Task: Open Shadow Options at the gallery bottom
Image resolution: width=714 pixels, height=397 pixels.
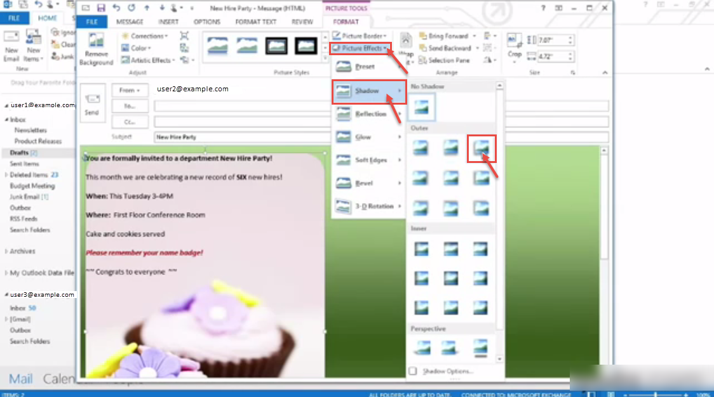Action: pyautogui.click(x=448, y=371)
